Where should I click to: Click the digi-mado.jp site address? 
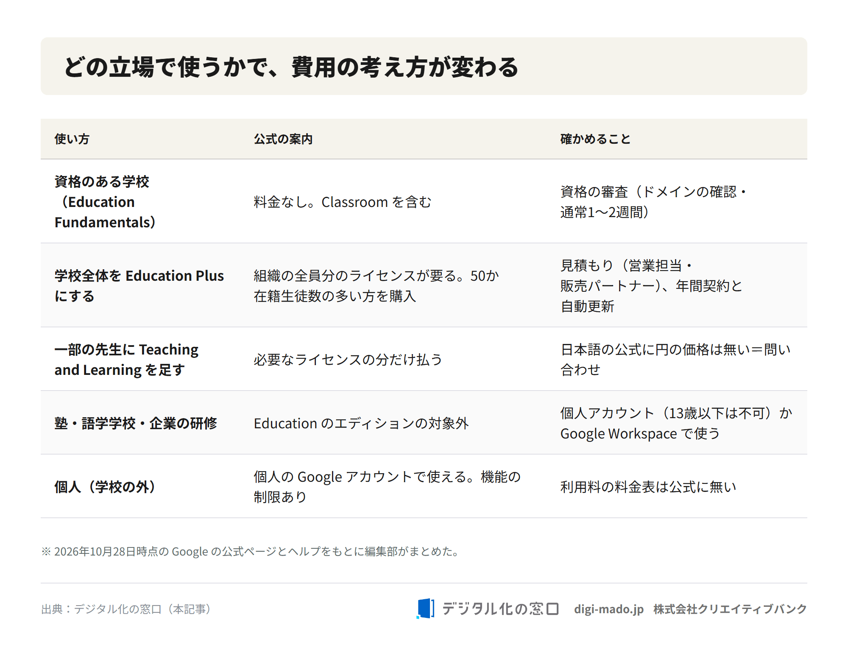609,609
